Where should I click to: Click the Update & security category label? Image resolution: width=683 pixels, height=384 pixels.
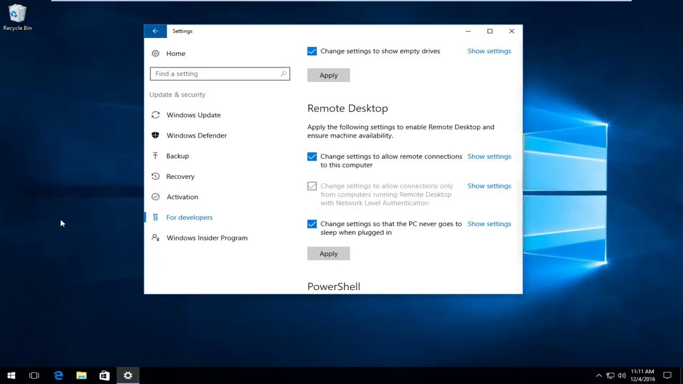pos(177,94)
